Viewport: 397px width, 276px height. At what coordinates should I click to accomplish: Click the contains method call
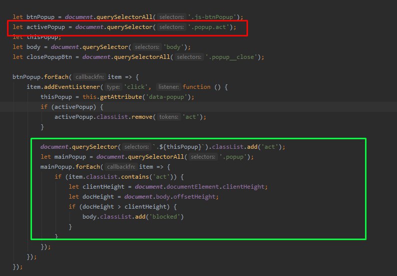pyautogui.click(x=135, y=177)
